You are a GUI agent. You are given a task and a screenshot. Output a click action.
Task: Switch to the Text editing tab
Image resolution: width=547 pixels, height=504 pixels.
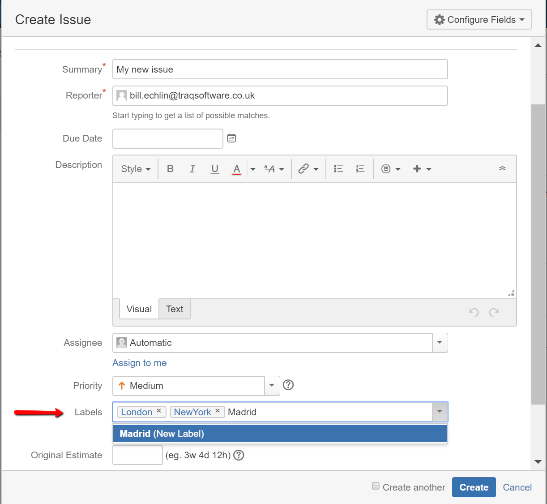(174, 309)
